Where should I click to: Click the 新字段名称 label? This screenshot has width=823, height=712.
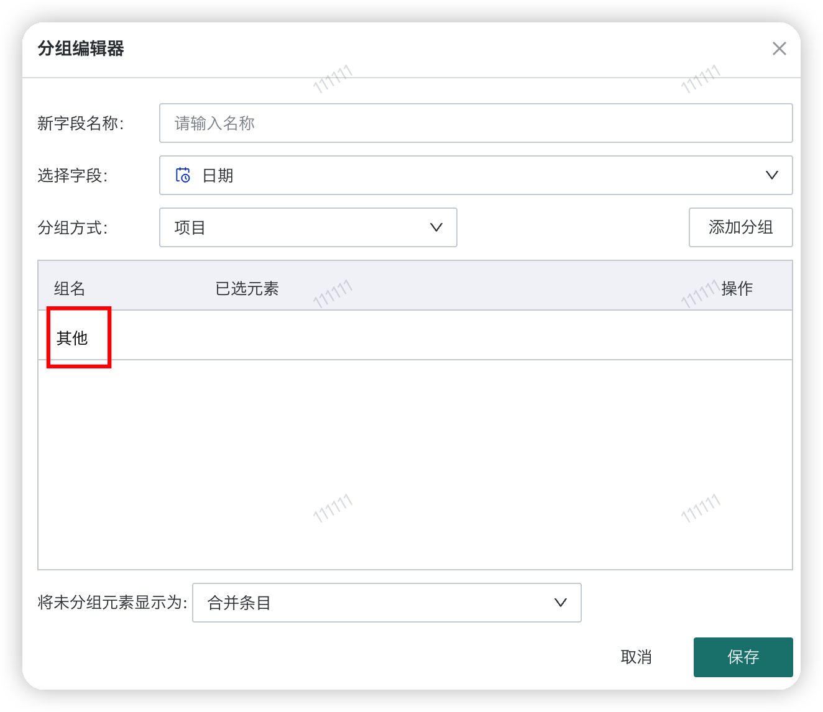[81, 124]
